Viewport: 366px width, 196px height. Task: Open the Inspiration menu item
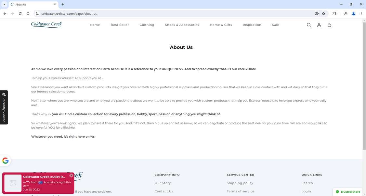[x=252, y=25]
